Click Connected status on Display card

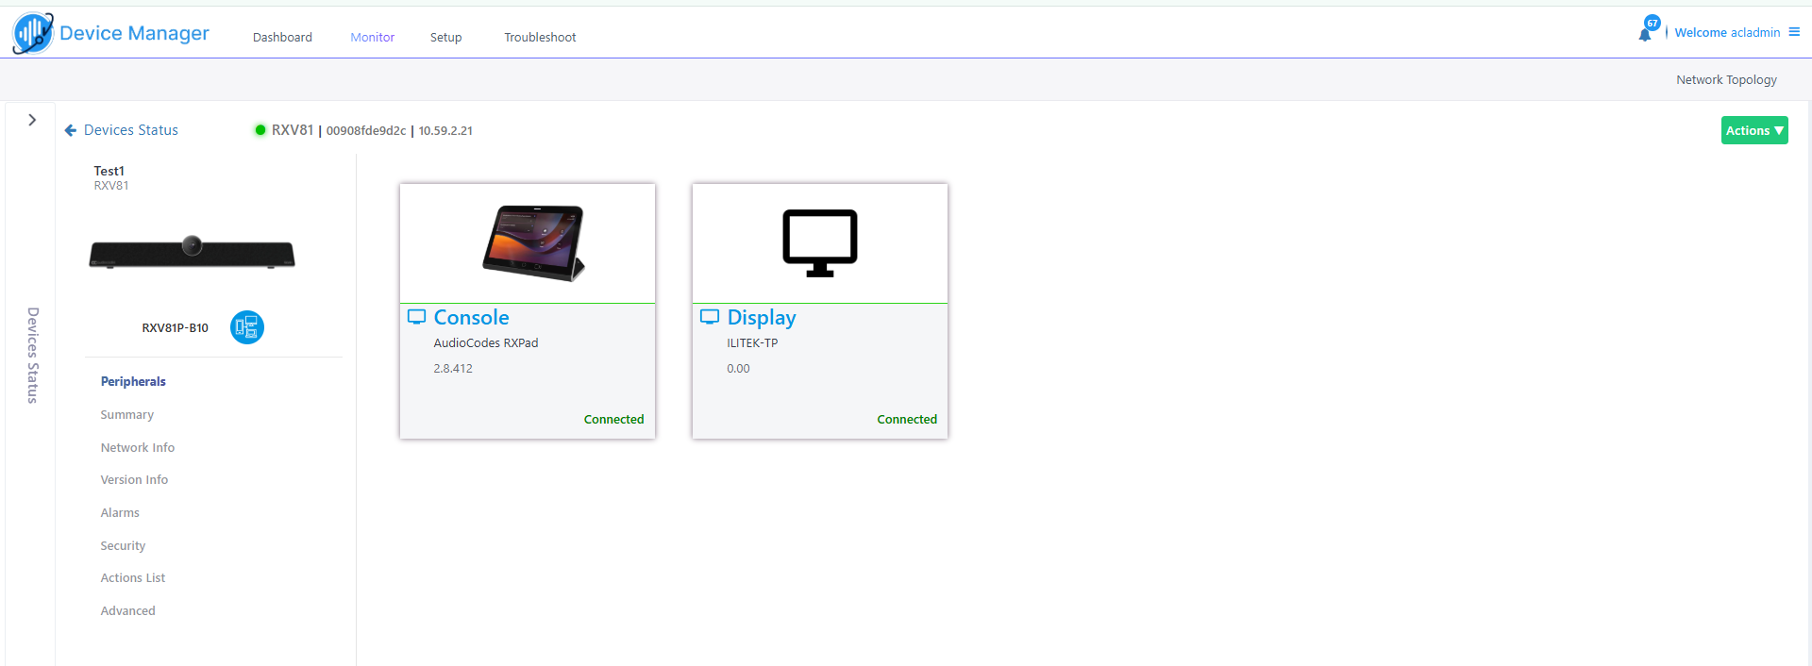(x=907, y=419)
